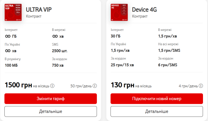Click Підключити новий номер button
The width and height of the screenshot is (208, 121).
click(x=157, y=99)
